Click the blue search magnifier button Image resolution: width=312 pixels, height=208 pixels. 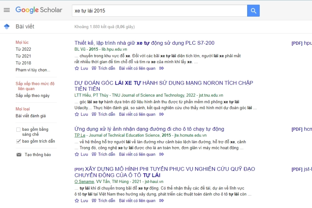tap(253, 11)
